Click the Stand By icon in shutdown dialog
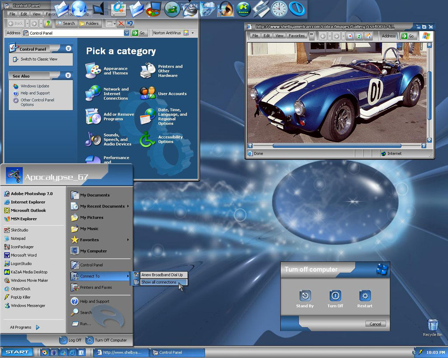448x358 pixels. click(305, 296)
